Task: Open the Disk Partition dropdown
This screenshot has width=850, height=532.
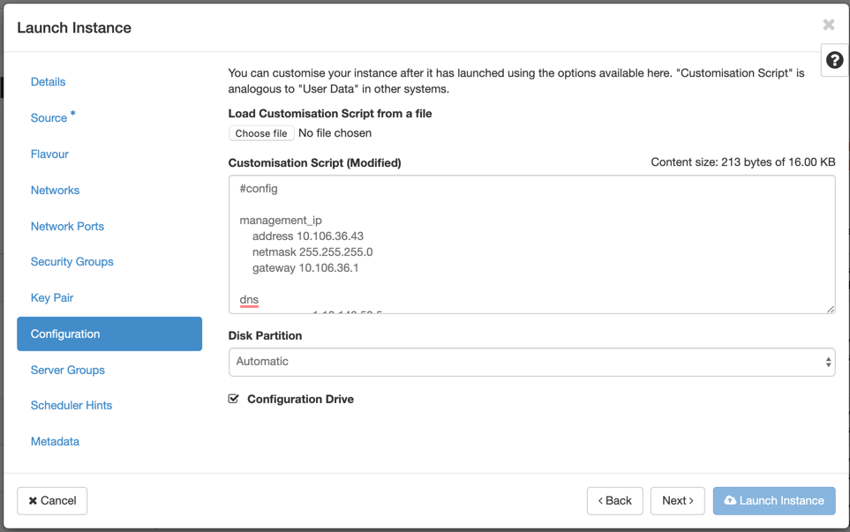Action: [x=531, y=362]
